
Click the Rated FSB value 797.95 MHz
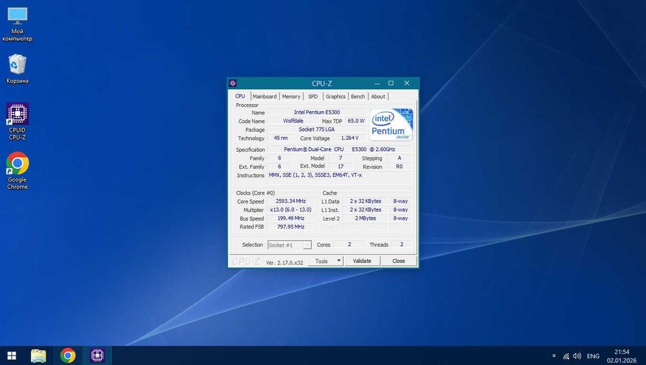(x=291, y=227)
